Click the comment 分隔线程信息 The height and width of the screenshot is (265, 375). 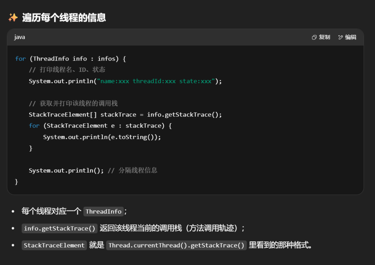click(133, 170)
